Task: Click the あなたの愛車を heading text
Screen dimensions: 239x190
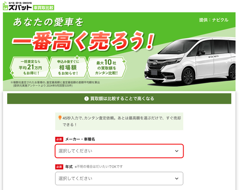Action: pos(48,22)
